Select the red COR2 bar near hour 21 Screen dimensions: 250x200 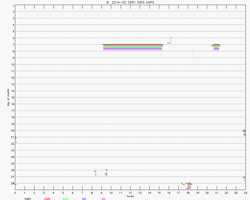pos(216,46)
